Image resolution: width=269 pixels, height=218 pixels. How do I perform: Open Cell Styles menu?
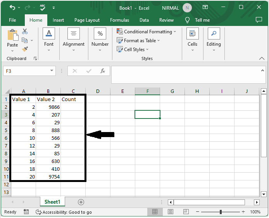133,50
